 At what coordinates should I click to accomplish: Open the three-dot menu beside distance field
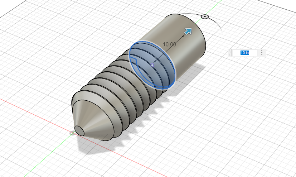click(262, 53)
